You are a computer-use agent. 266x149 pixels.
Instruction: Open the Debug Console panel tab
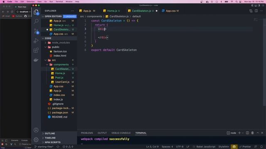121,133
